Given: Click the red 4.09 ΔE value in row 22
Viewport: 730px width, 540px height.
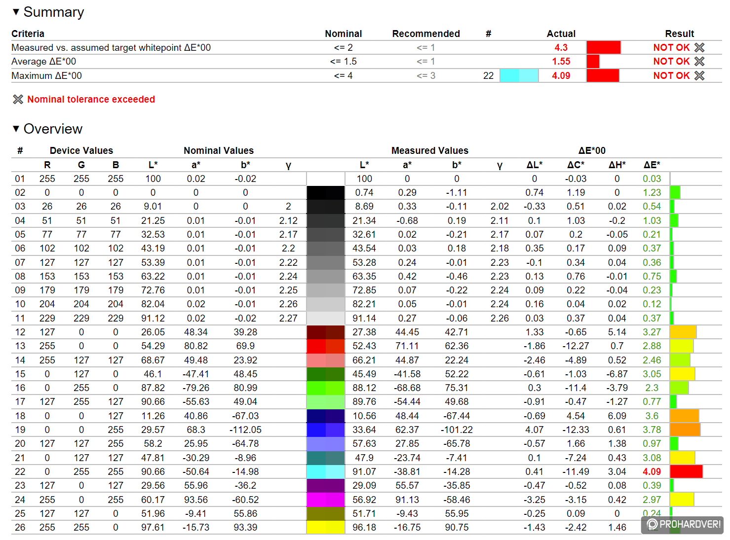Looking at the screenshot, I should coord(652,471).
